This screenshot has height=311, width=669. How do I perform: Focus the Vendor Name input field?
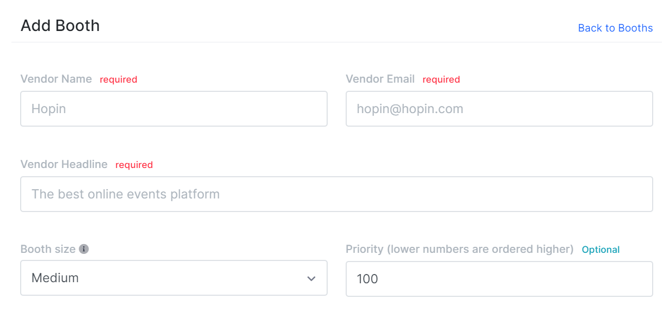pos(174,109)
